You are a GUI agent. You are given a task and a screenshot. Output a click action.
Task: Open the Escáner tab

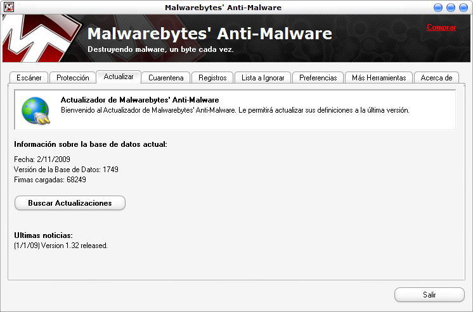coord(29,78)
